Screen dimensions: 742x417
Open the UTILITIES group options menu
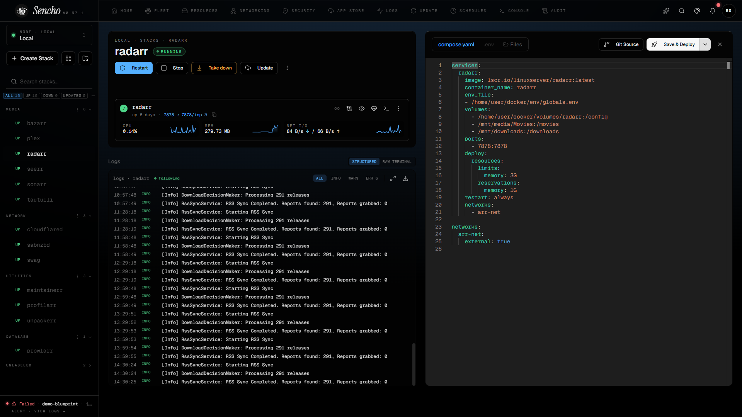point(77,276)
